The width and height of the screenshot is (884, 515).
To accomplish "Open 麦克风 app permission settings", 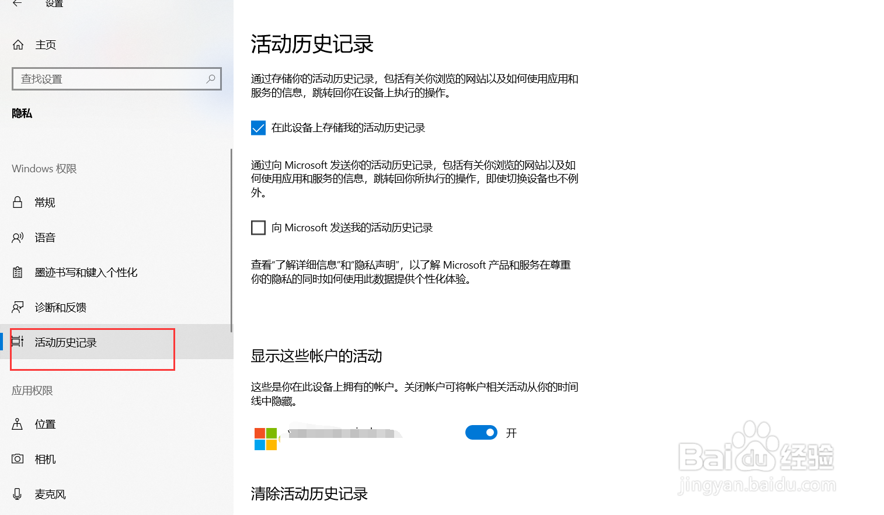I will [x=116, y=495].
